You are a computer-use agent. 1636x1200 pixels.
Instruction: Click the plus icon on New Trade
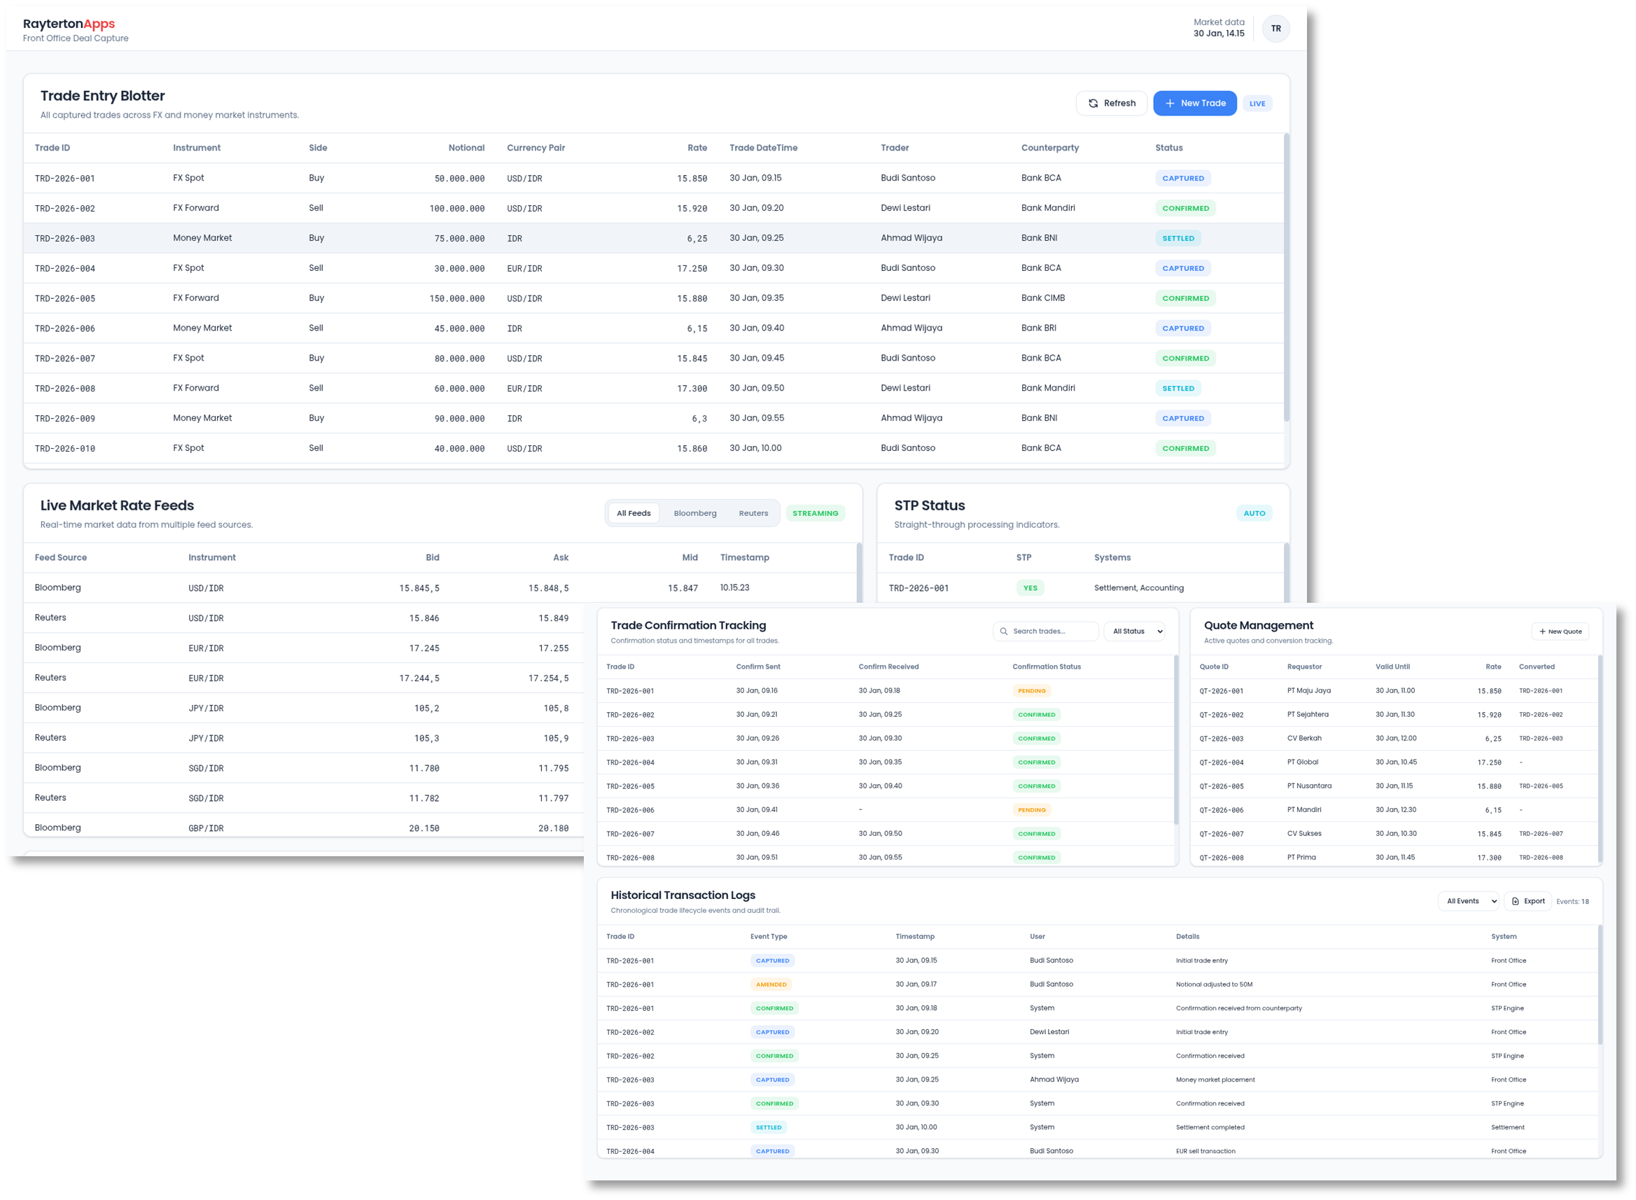1170,103
